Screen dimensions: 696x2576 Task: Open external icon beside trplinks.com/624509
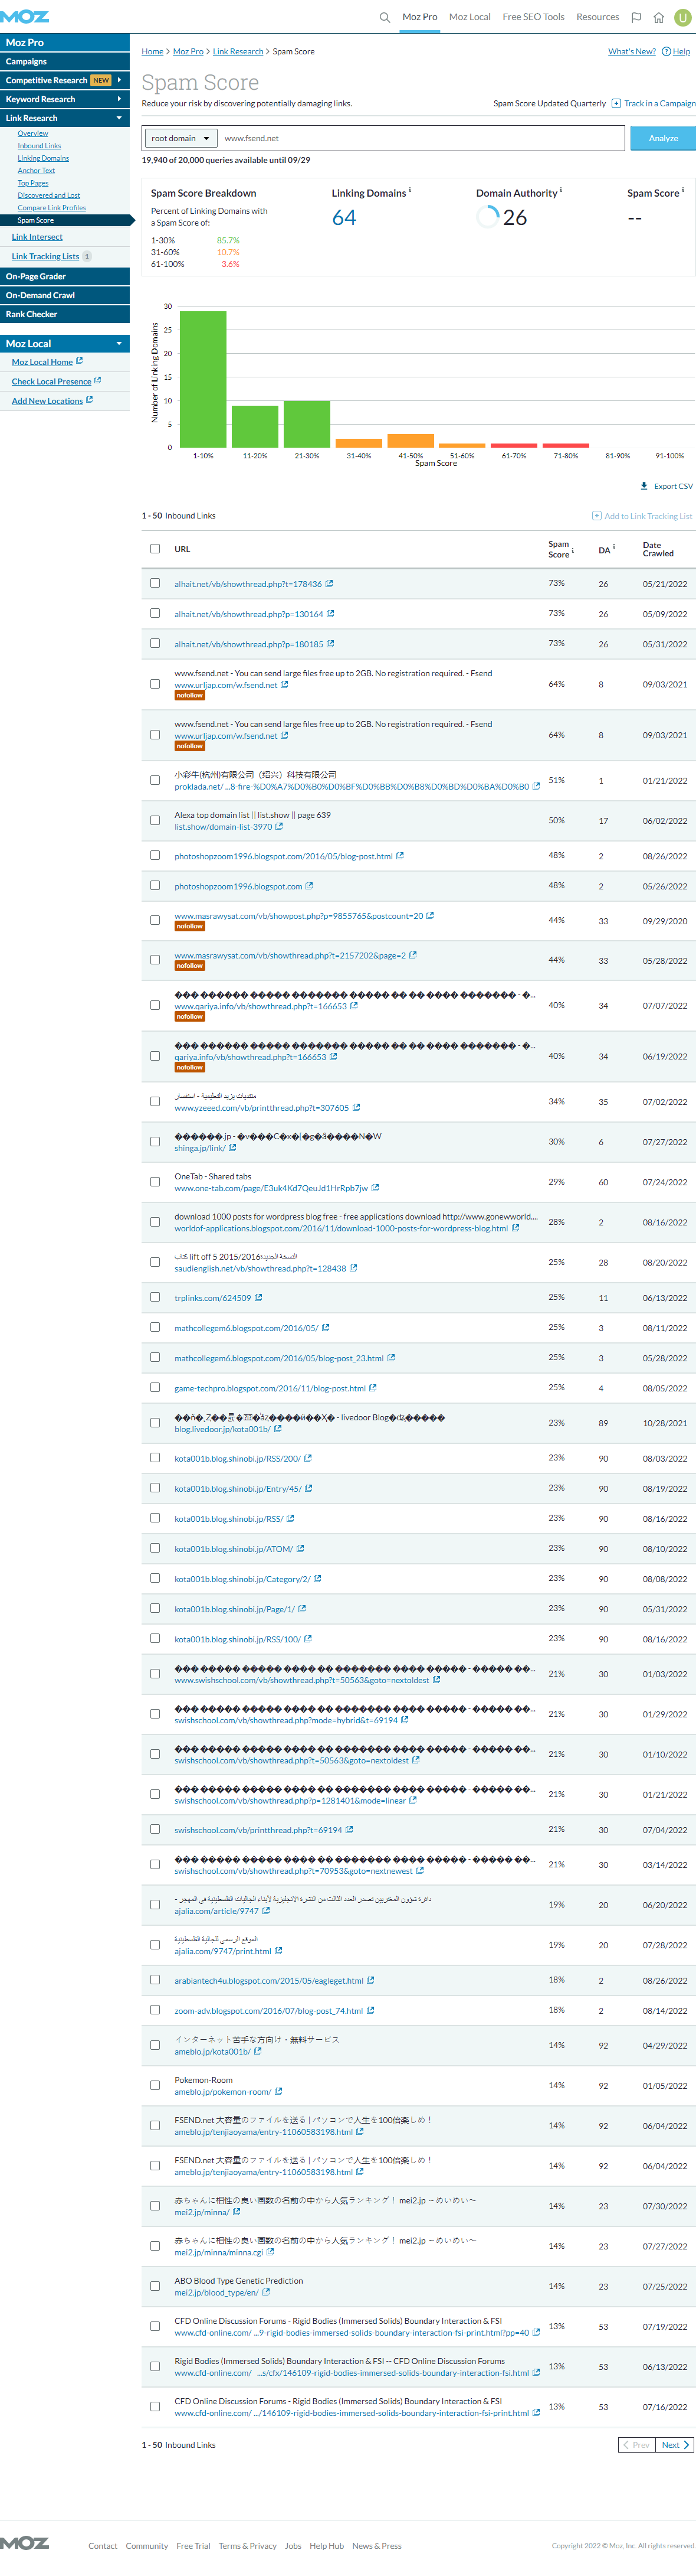pyautogui.click(x=258, y=1298)
